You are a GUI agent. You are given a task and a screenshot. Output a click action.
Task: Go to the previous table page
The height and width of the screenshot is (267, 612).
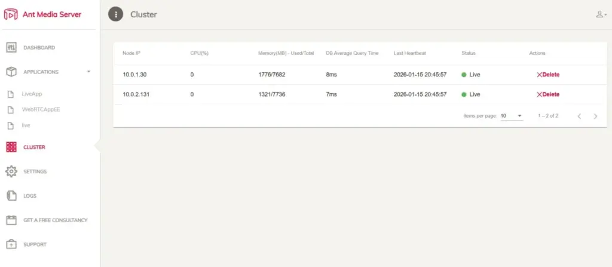click(579, 116)
